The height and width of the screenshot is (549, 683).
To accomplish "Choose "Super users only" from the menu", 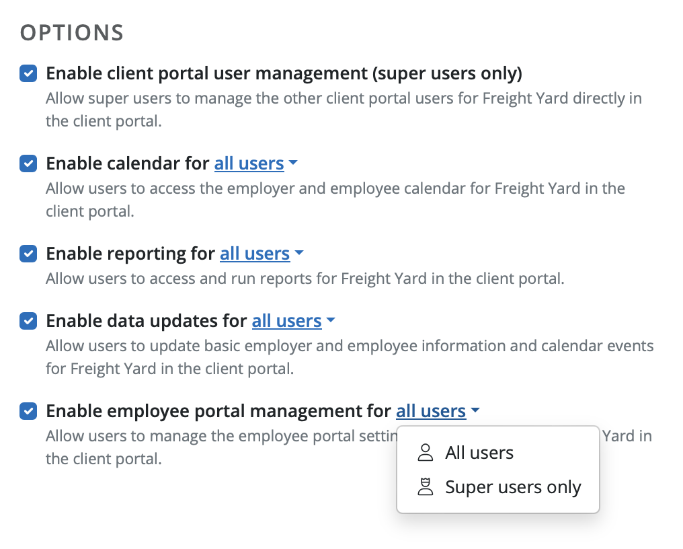I will click(x=513, y=487).
